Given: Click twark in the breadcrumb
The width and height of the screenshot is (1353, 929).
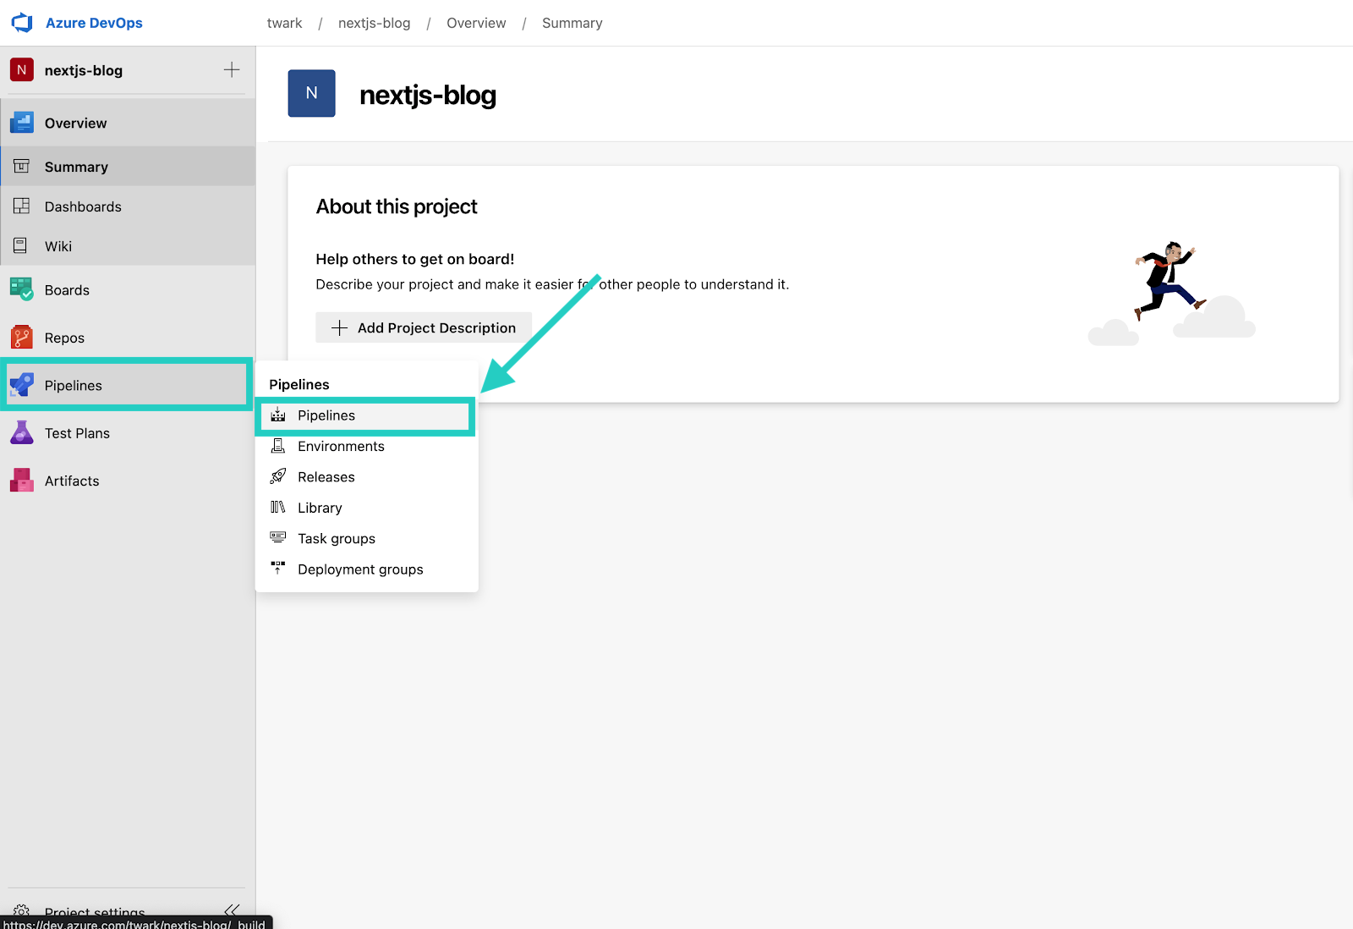Looking at the screenshot, I should point(284,23).
